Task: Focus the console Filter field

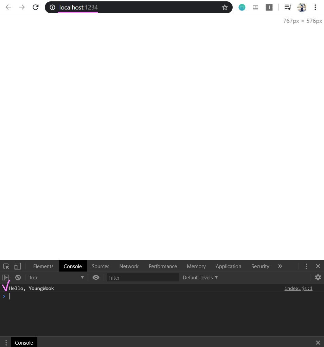Action: (x=143, y=278)
